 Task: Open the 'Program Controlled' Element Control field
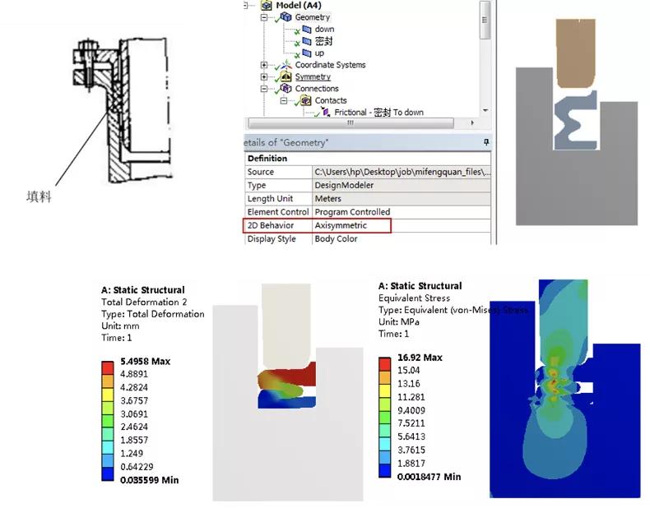[x=402, y=212]
